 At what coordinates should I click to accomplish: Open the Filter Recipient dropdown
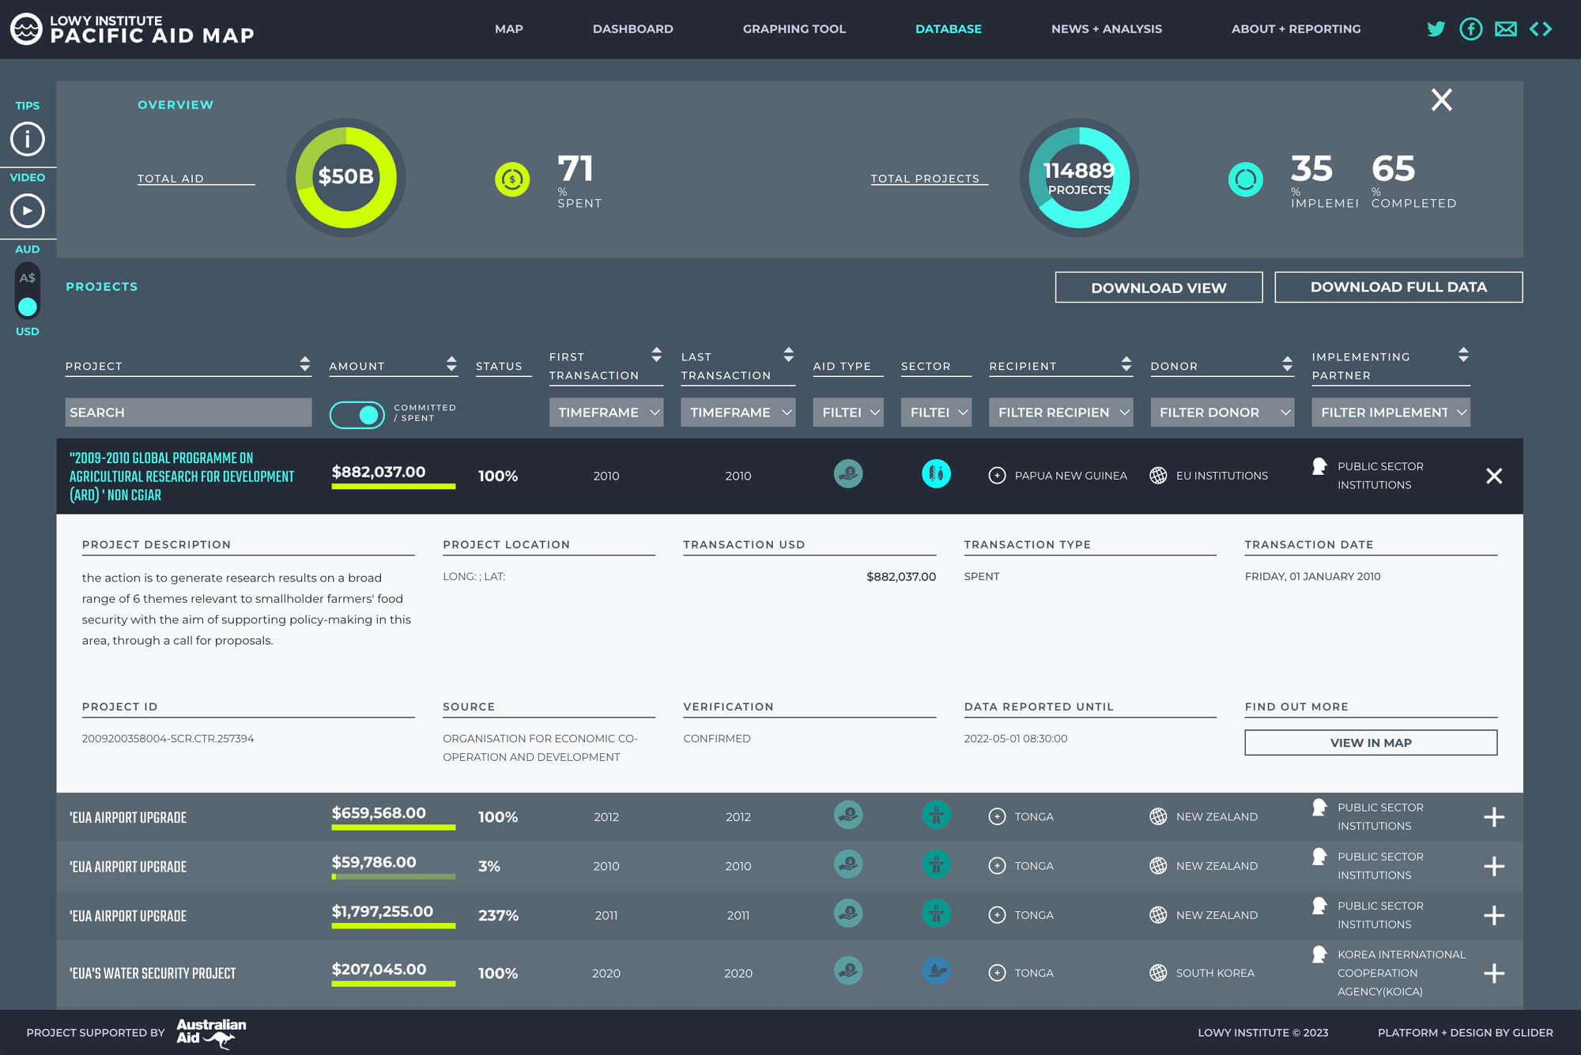click(1061, 413)
